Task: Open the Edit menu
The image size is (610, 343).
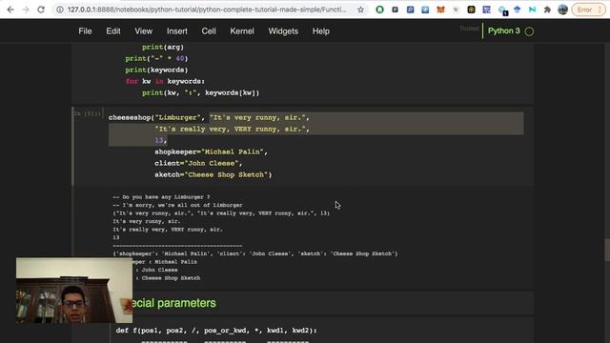Action: point(113,31)
